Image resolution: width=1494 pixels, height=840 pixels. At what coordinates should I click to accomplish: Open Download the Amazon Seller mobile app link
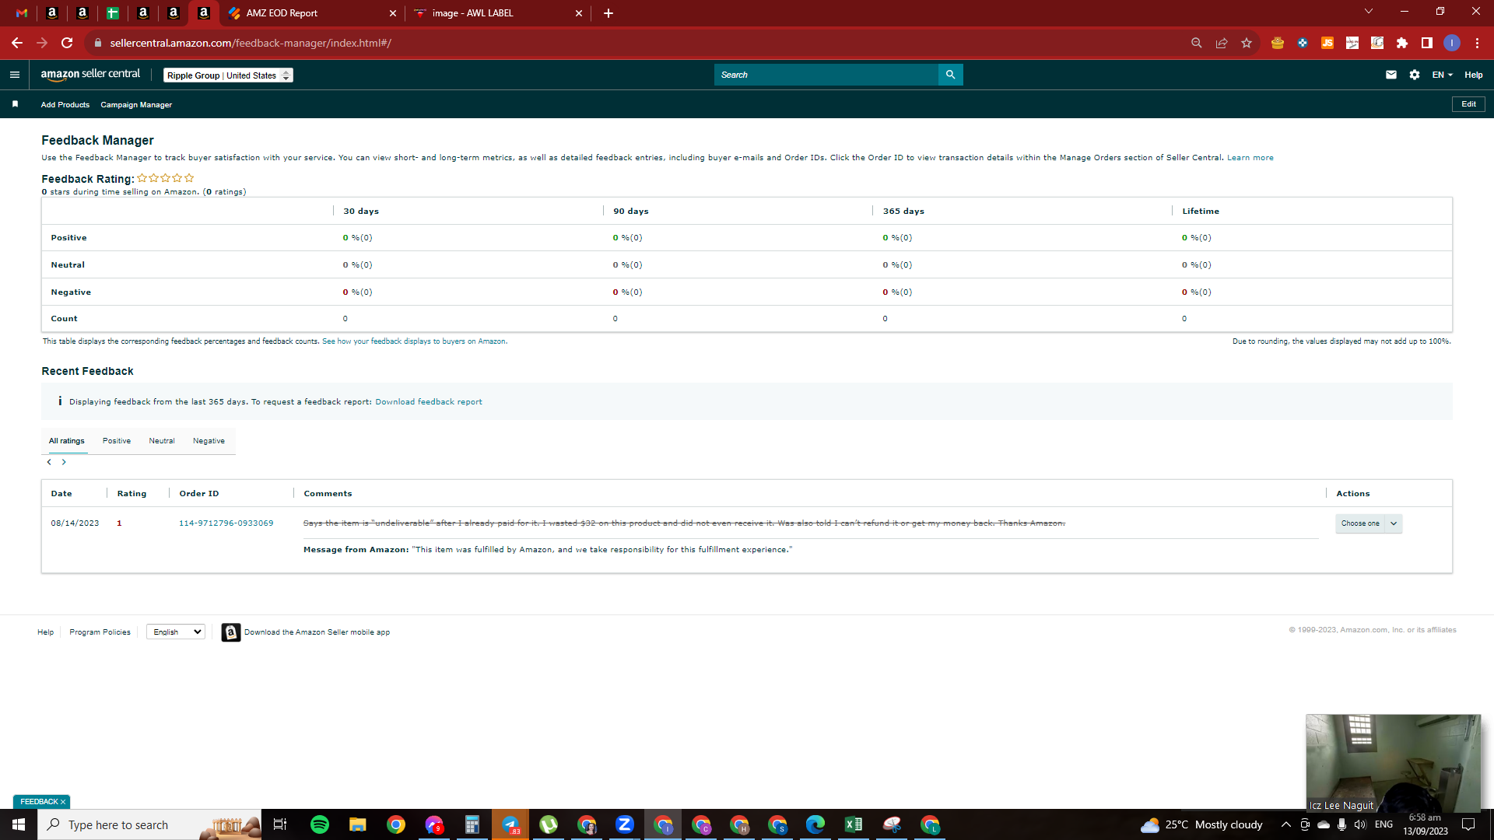317,632
